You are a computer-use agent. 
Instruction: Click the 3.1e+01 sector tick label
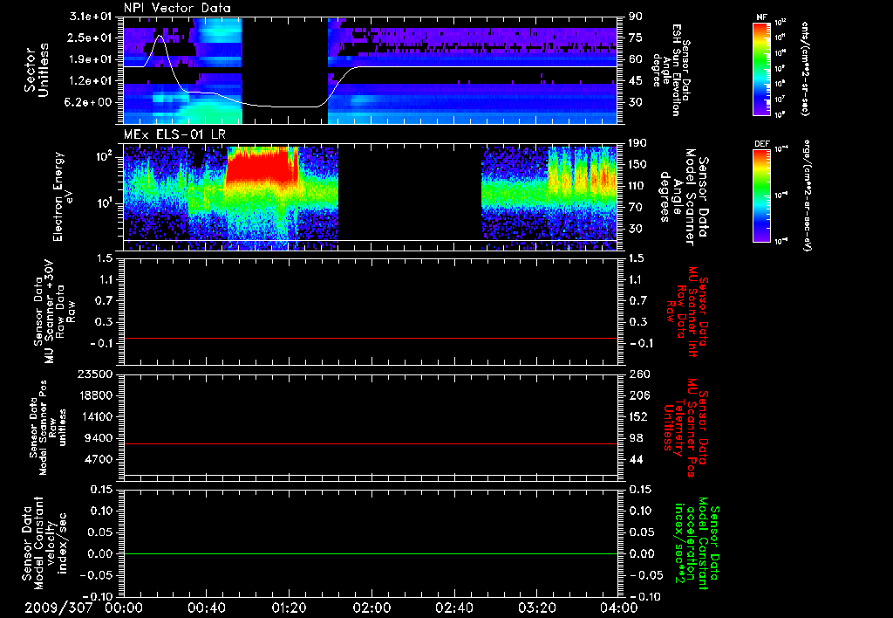(x=91, y=17)
